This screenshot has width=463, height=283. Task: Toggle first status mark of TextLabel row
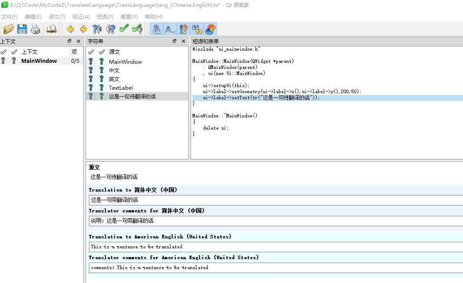91,88
